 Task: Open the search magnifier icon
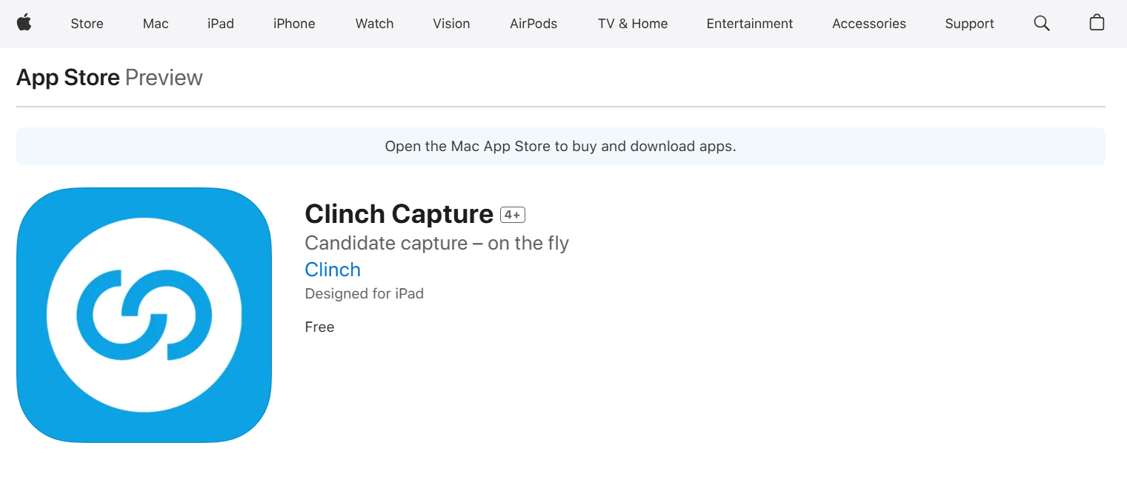1041,24
